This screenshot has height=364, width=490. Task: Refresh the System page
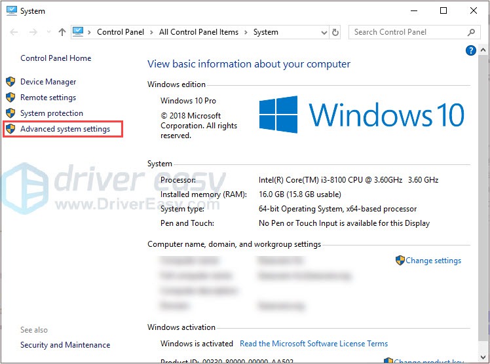pyautogui.click(x=335, y=32)
